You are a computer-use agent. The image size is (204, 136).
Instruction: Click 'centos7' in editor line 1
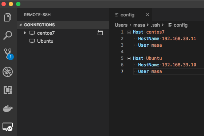(x=155, y=32)
